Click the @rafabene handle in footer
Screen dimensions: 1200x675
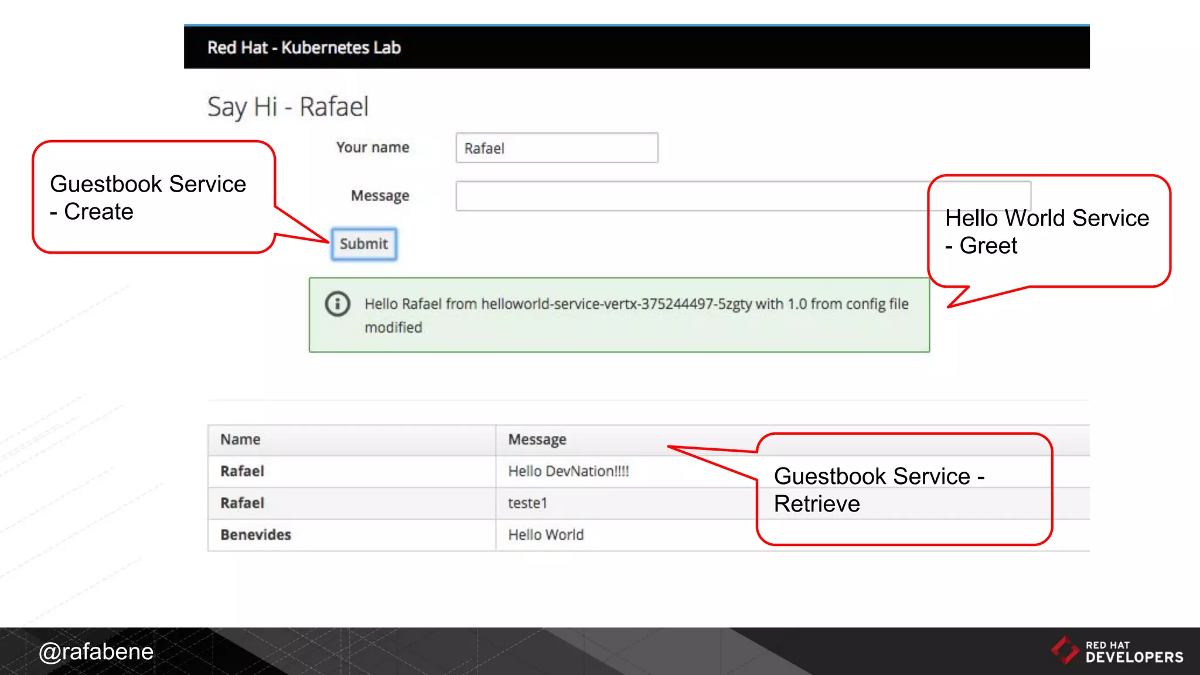pyautogui.click(x=96, y=652)
